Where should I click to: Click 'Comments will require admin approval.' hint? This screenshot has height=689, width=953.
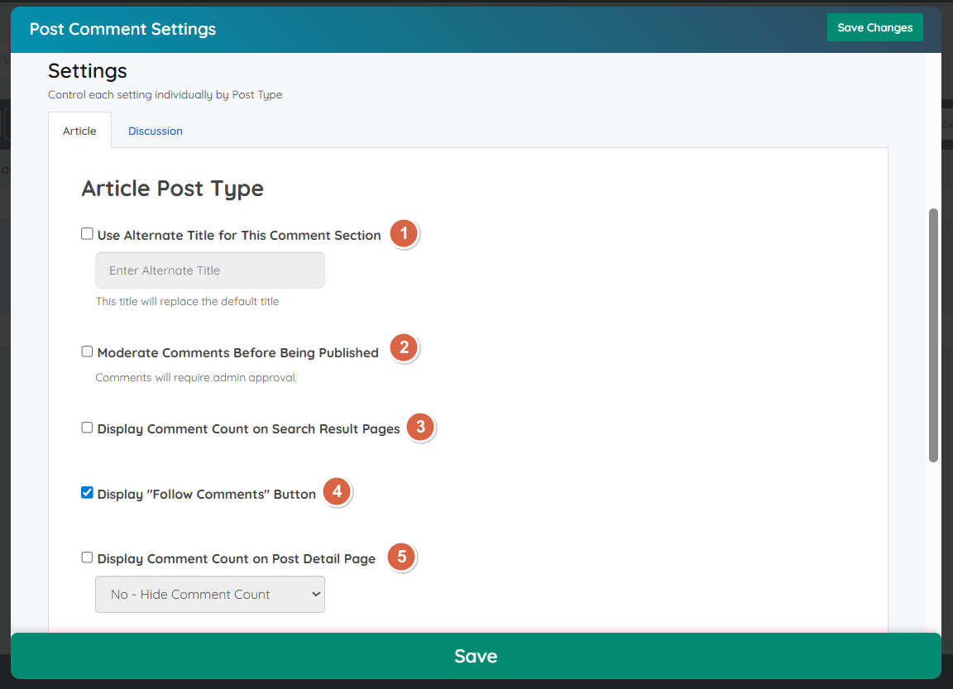[196, 377]
